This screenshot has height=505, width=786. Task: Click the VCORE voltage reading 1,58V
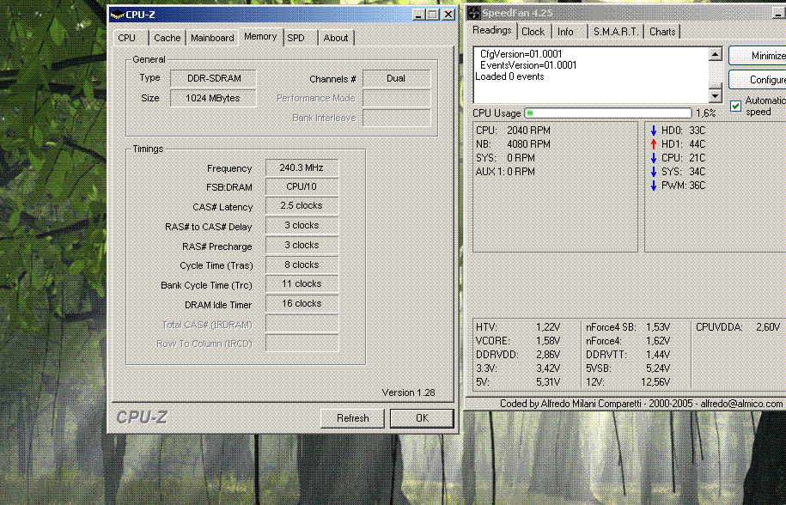548,341
